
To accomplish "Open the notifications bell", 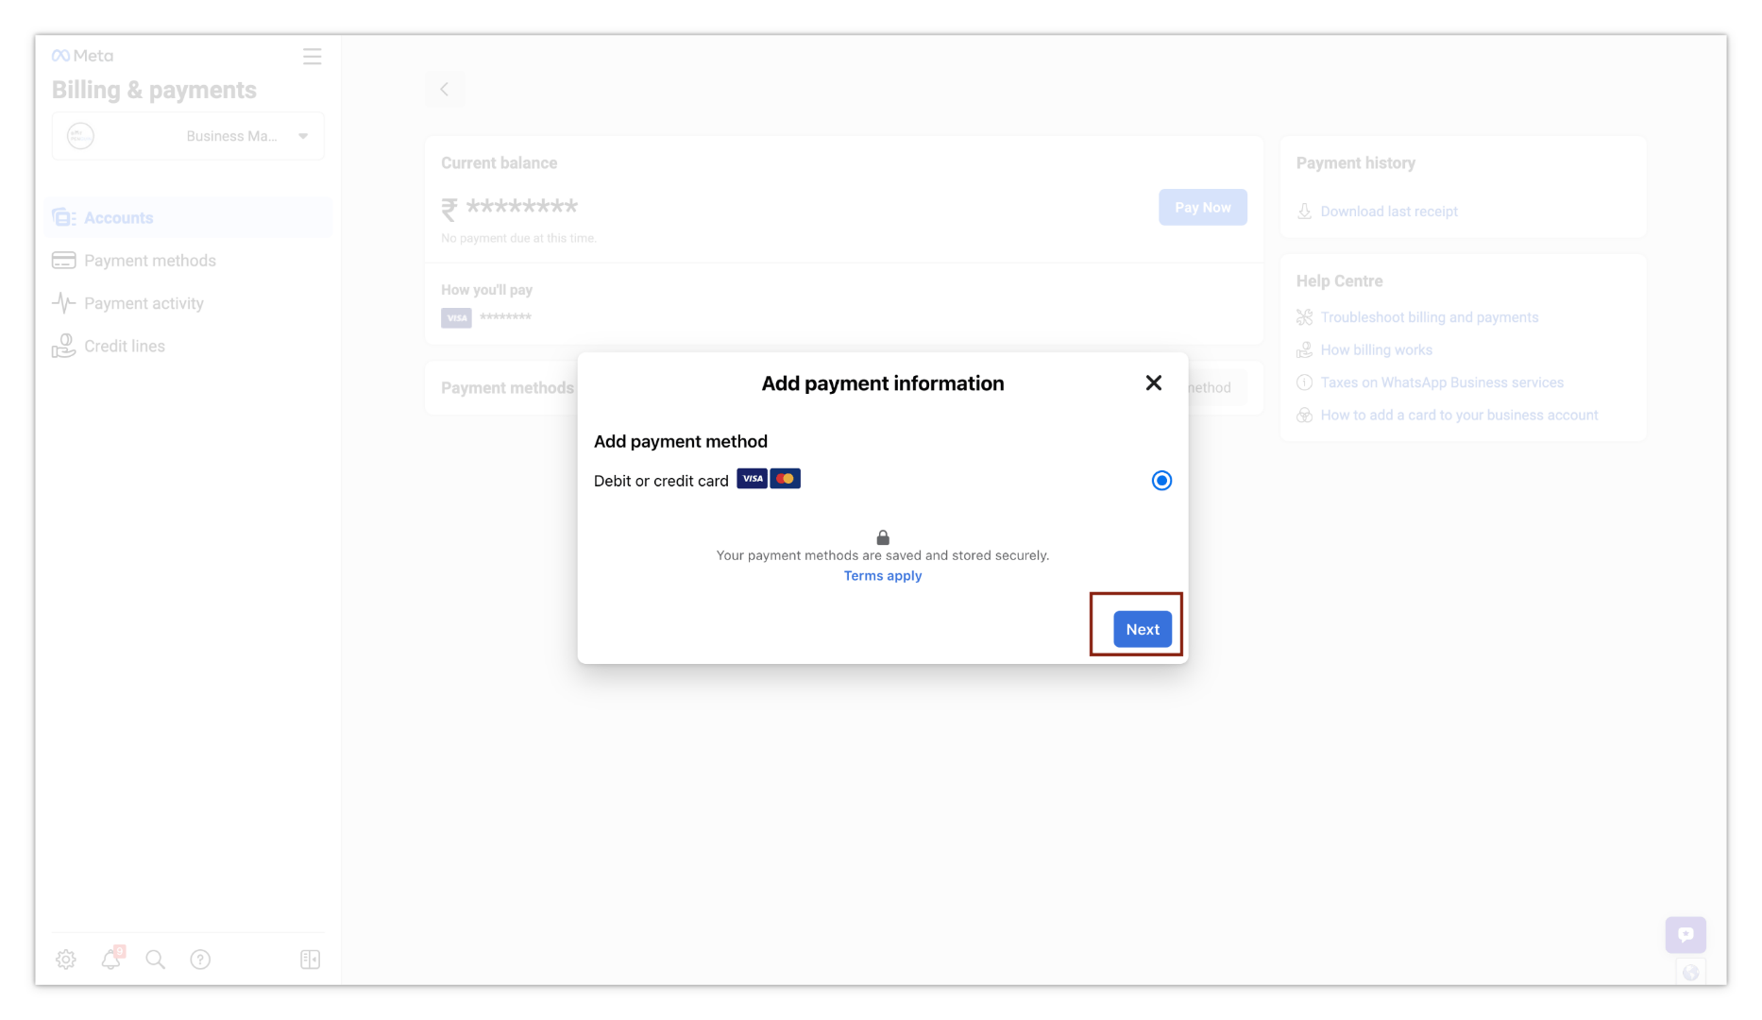I will click(x=111, y=959).
